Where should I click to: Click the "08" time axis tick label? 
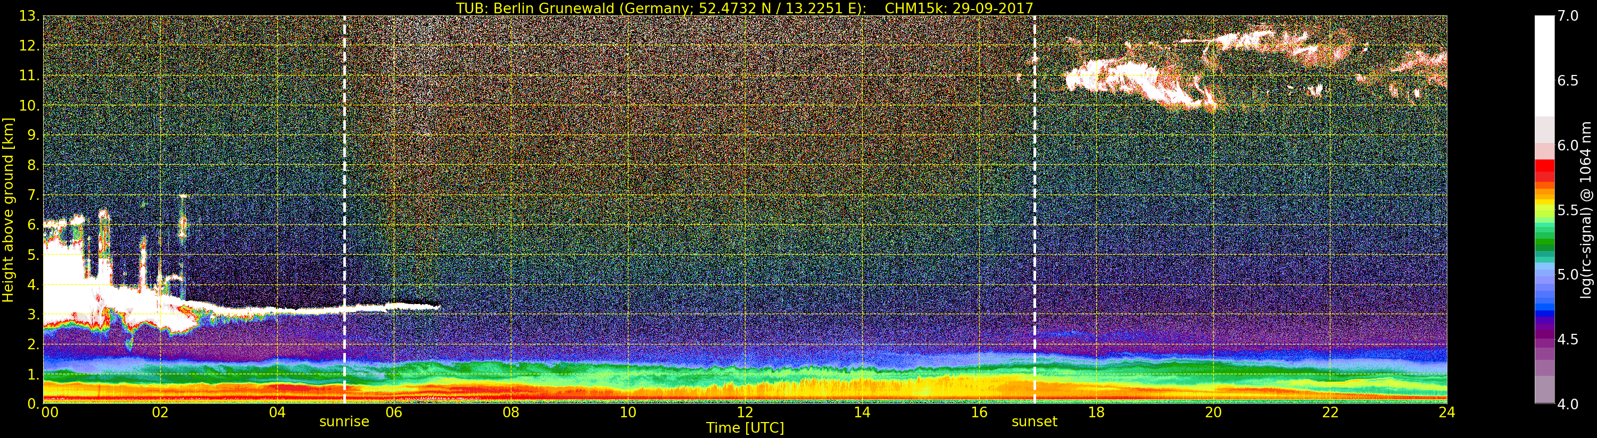[511, 412]
